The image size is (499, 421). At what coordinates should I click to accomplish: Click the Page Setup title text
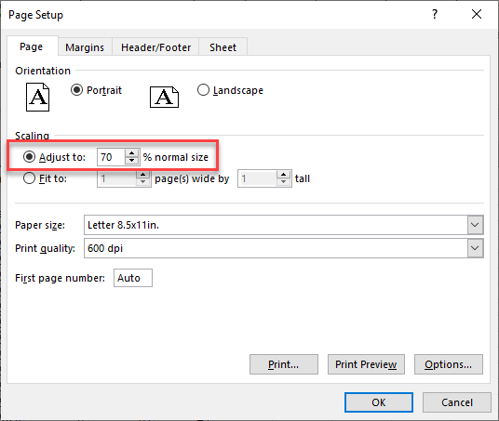[x=35, y=15]
